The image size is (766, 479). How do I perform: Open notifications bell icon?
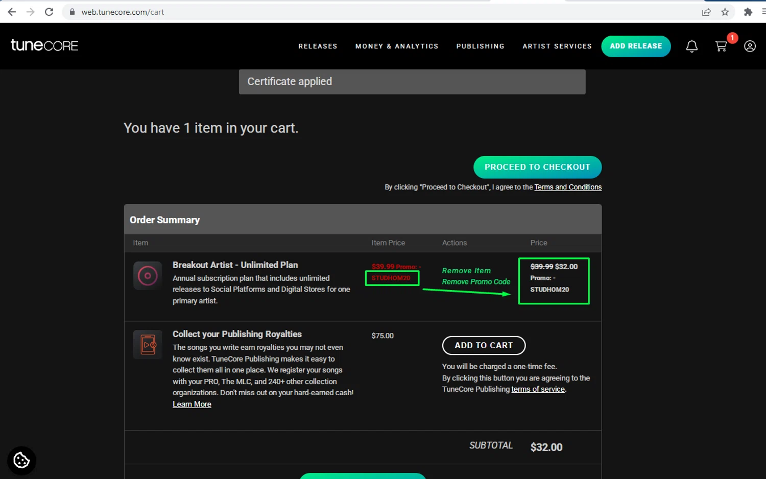click(691, 46)
